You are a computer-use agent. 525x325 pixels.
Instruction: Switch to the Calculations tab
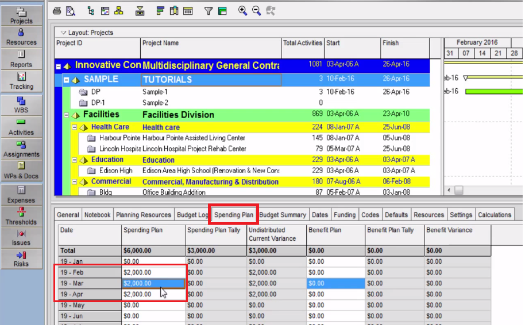pos(495,215)
